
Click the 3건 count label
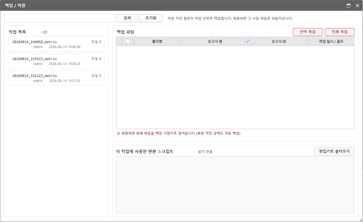(x=44, y=32)
